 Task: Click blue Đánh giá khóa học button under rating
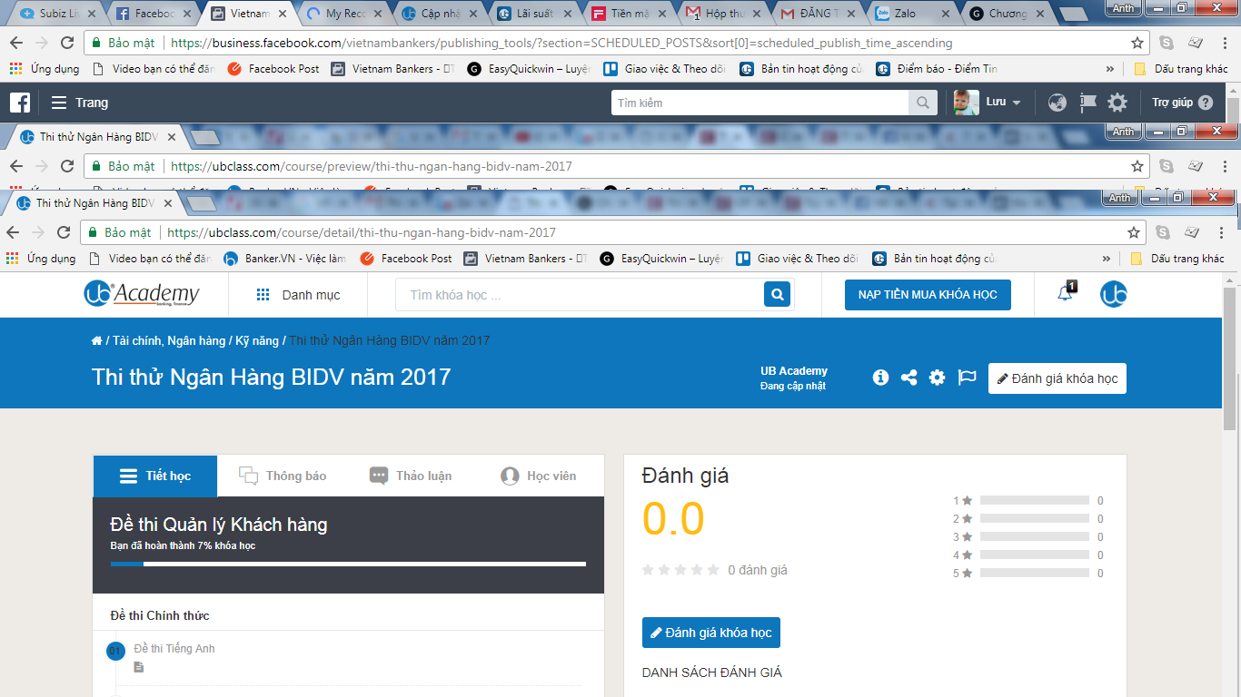pyautogui.click(x=711, y=633)
